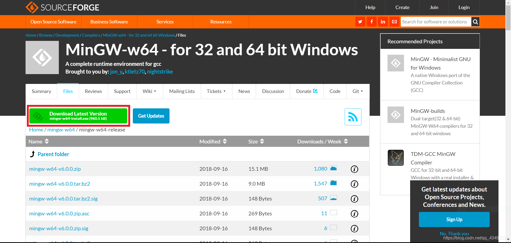
Task: Download mingw-w64-v6.0.0.zip file
Action: [55, 169]
